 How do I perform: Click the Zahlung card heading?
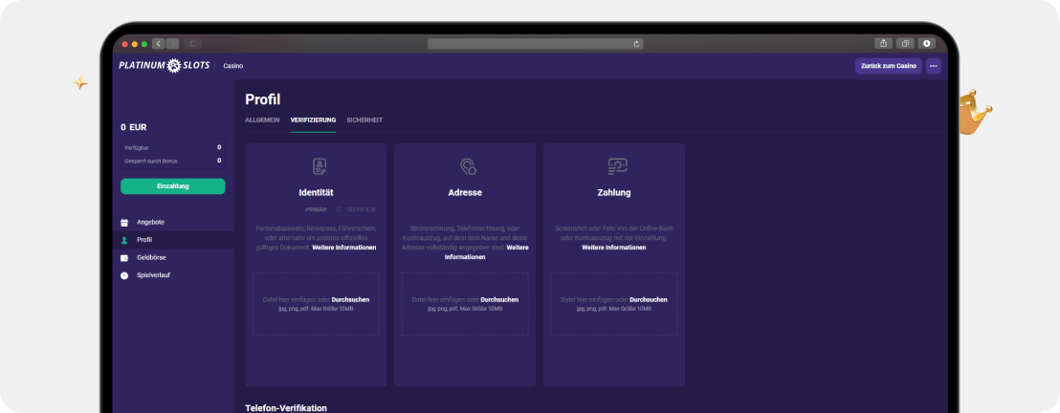pyautogui.click(x=614, y=193)
